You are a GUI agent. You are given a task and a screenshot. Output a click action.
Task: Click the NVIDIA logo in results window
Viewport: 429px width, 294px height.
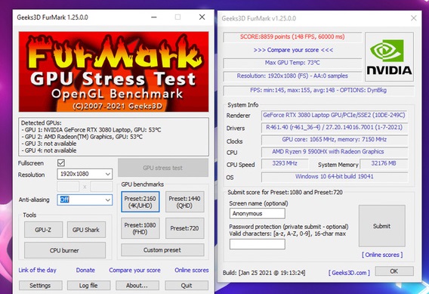coord(389,57)
